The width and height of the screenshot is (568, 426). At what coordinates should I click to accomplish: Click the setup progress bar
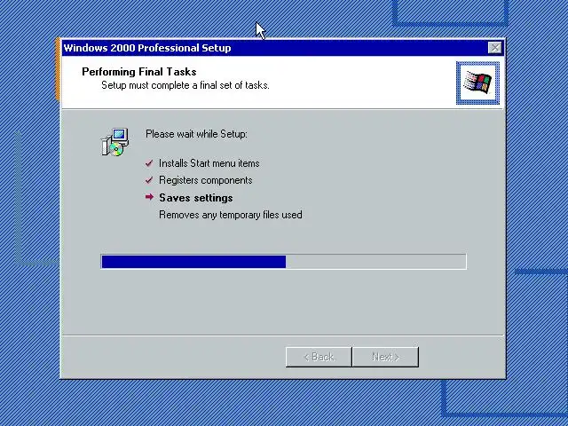[284, 262]
